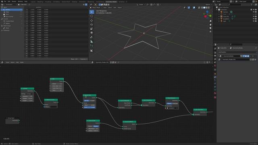
Task: Toggle snapping magnet in viewport header
Action: click(x=151, y=4)
